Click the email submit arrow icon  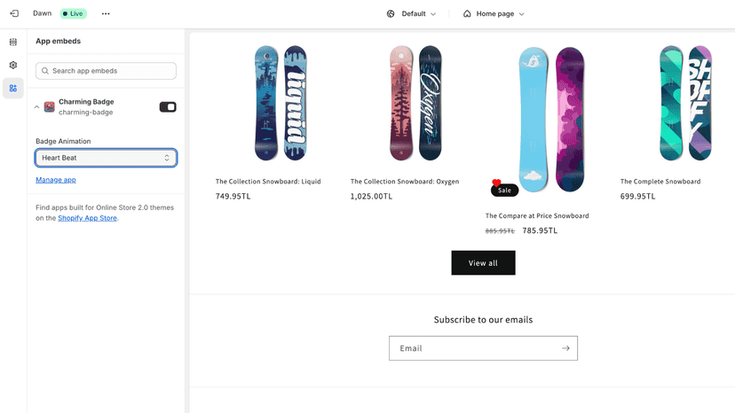[x=565, y=348]
